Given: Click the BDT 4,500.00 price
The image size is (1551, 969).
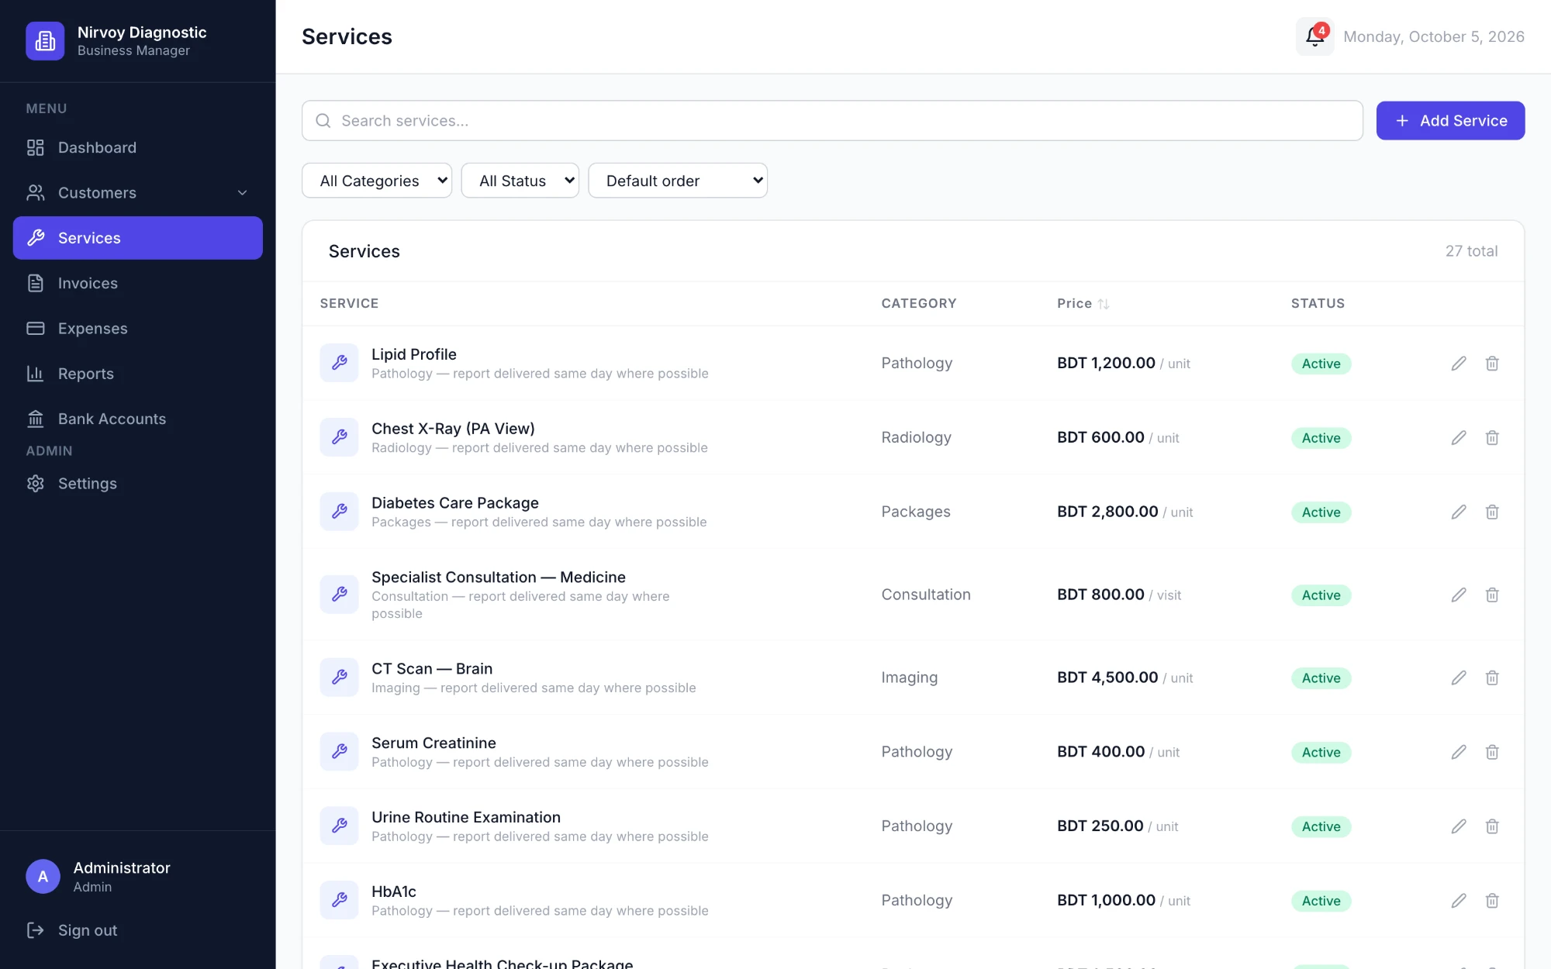Looking at the screenshot, I should [x=1107, y=678].
